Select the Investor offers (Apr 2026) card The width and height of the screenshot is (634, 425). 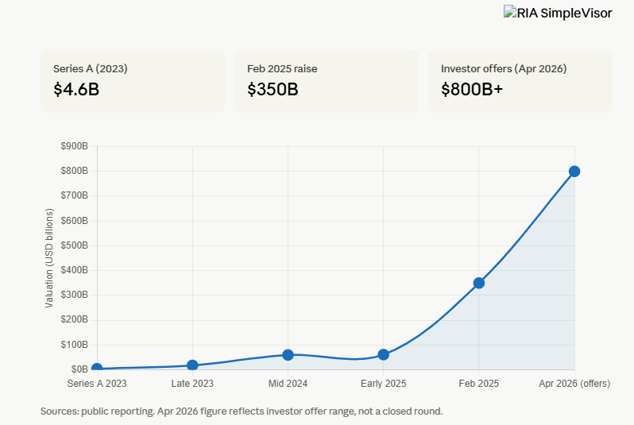[520, 81]
